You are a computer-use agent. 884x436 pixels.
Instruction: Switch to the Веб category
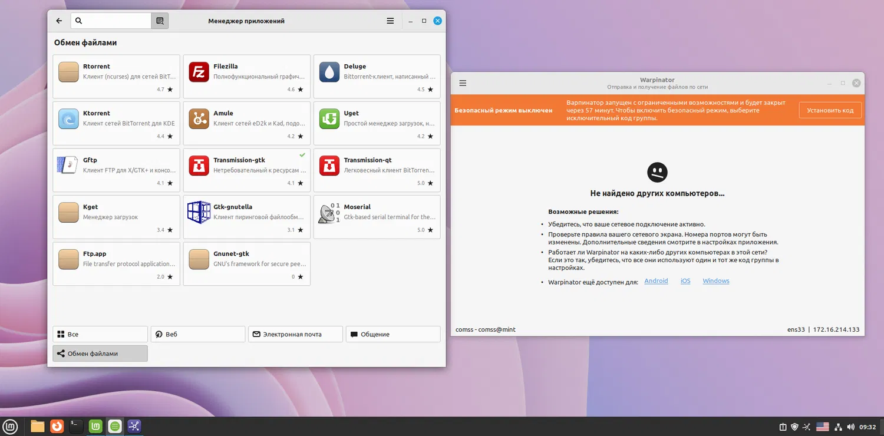coord(198,334)
